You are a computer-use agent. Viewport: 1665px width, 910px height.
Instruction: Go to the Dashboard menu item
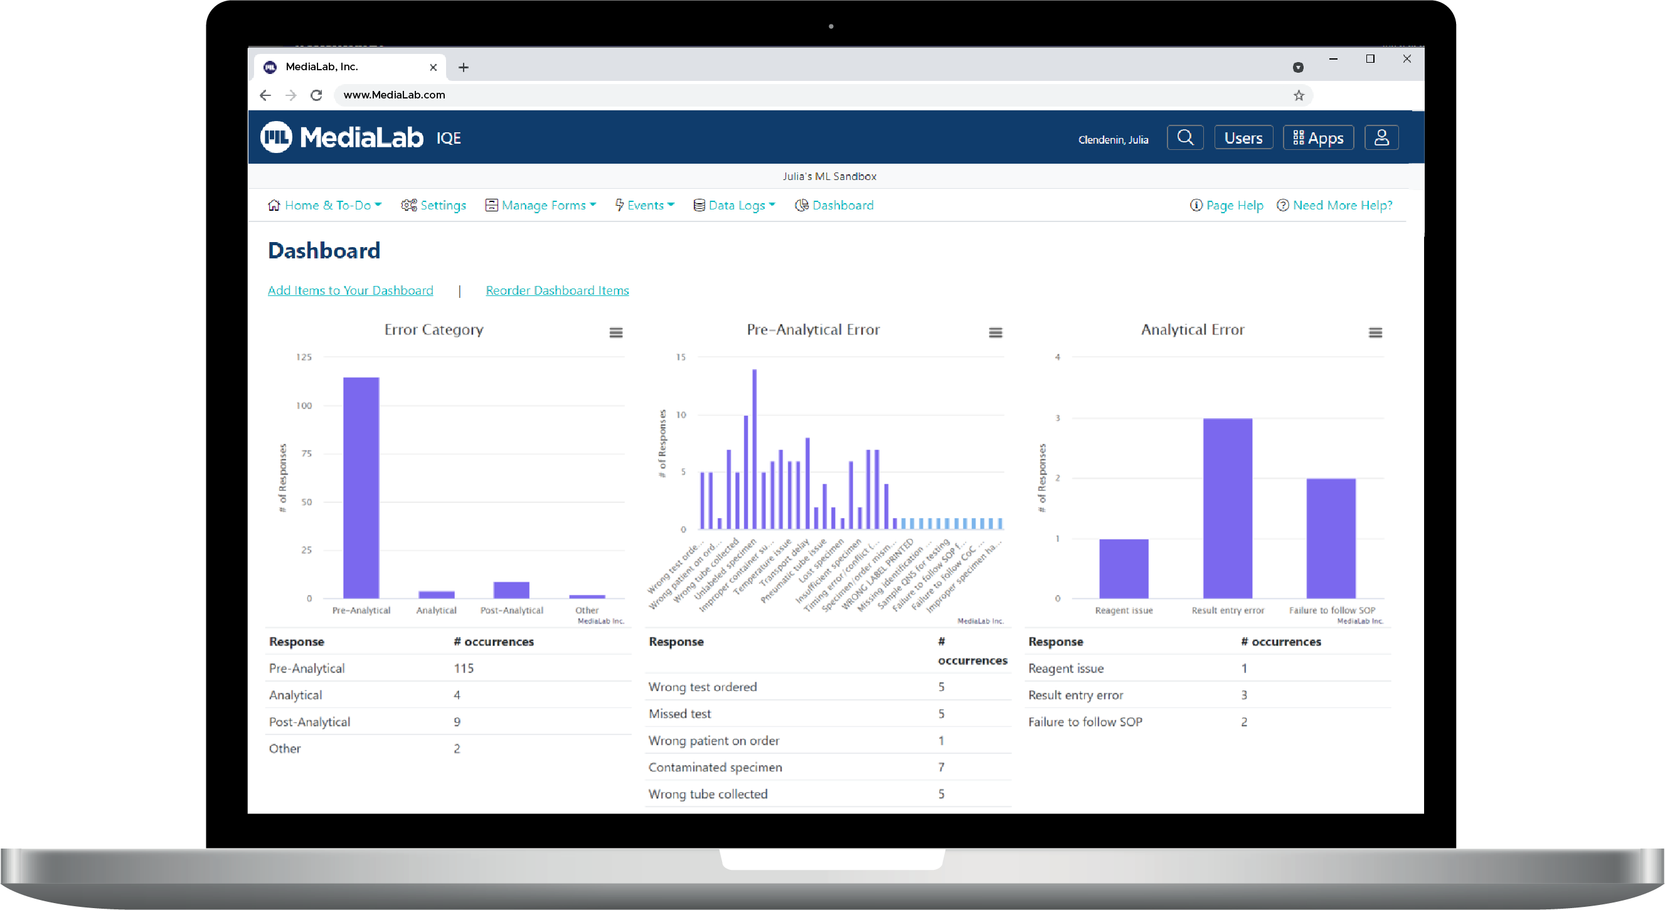point(834,205)
